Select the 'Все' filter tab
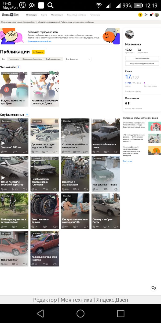This screenshot has width=161, height=323. (4, 59)
